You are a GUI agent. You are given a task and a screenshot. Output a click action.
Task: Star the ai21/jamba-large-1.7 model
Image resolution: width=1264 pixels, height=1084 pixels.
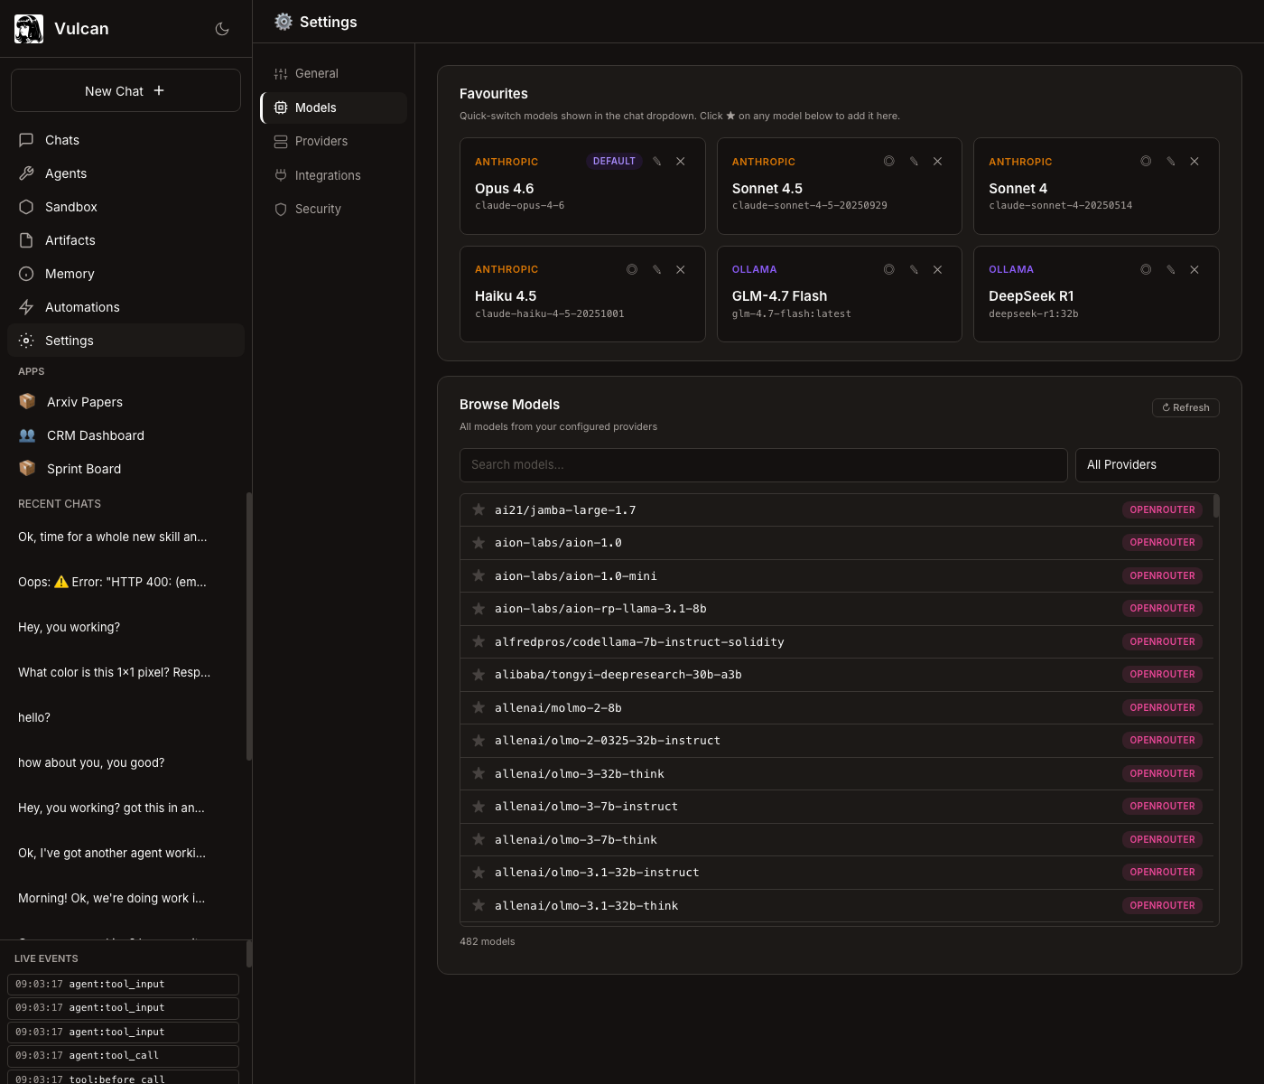479,510
